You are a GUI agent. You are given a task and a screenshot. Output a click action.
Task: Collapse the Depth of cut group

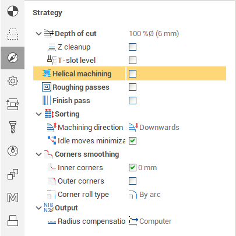pyautogui.click(x=39, y=34)
